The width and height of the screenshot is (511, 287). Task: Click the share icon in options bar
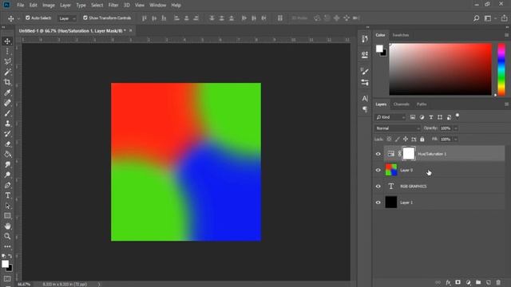[504, 18]
